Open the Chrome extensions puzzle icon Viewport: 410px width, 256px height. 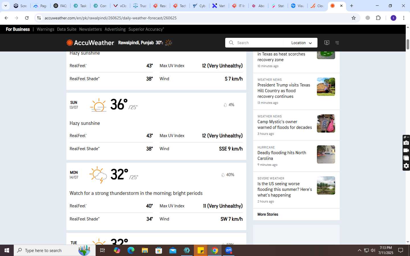378,18
